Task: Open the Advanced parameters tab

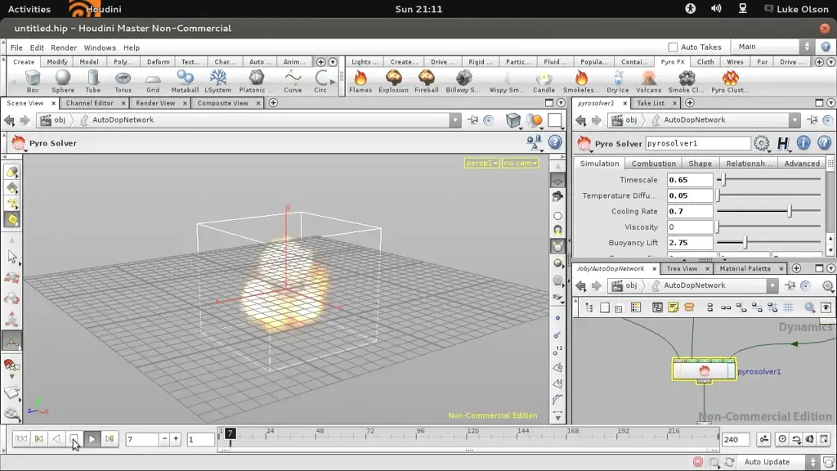Action: point(802,164)
